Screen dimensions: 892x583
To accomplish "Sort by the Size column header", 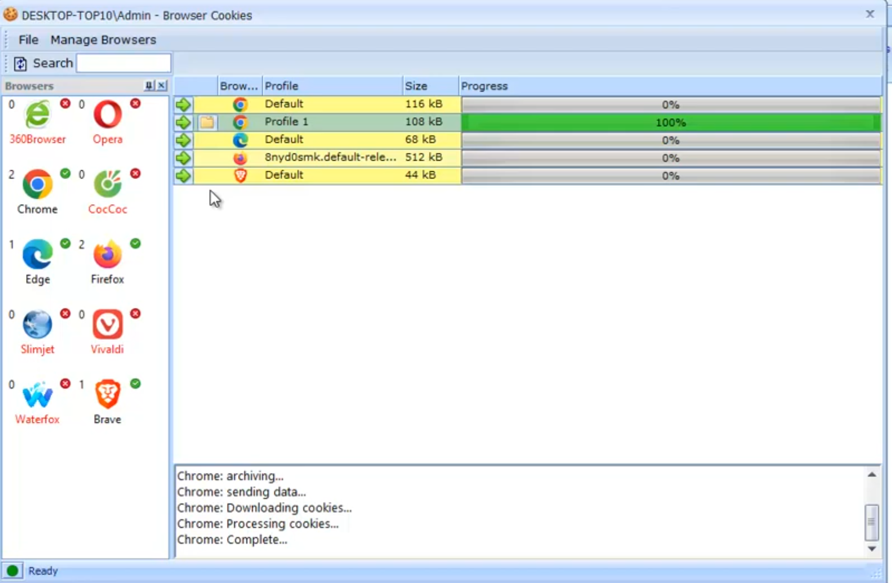I will [431, 86].
